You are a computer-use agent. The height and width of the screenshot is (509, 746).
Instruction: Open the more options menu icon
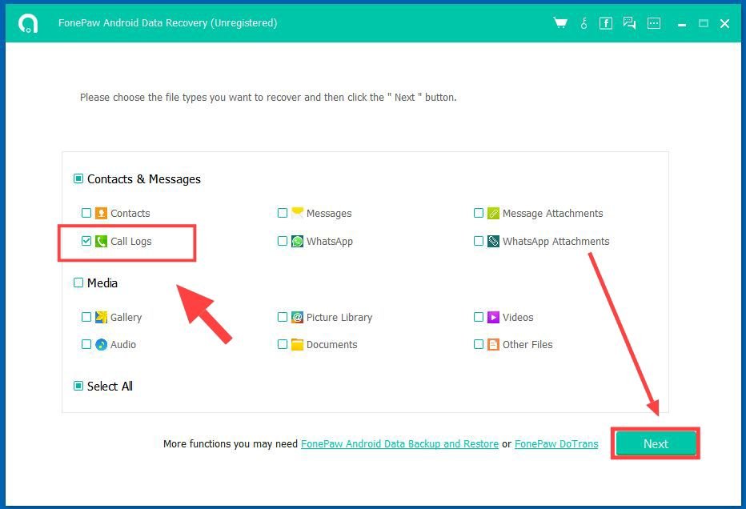pyautogui.click(x=654, y=23)
